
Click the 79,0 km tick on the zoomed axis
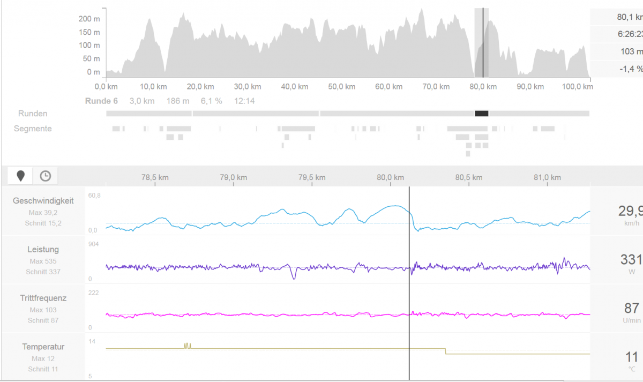pyautogui.click(x=234, y=177)
